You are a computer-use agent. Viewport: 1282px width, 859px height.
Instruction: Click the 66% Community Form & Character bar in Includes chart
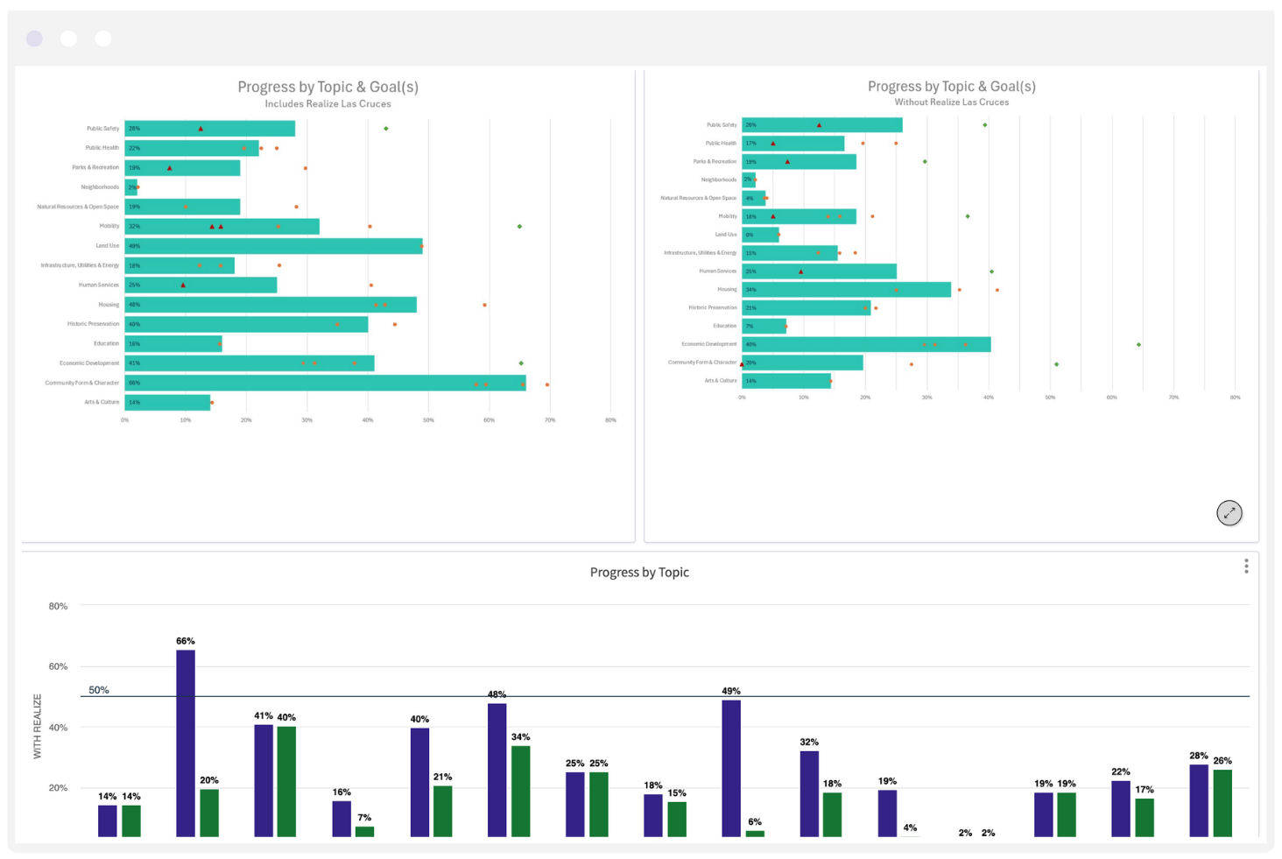click(x=325, y=383)
